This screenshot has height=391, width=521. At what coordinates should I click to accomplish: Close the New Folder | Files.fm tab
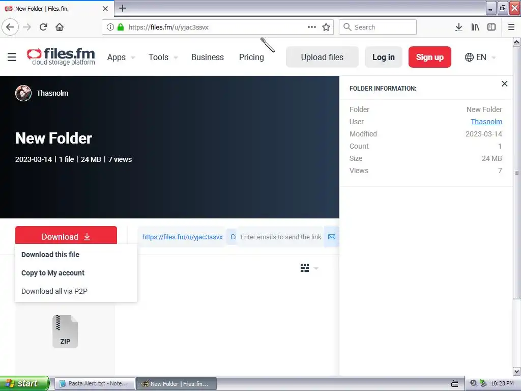point(105,9)
